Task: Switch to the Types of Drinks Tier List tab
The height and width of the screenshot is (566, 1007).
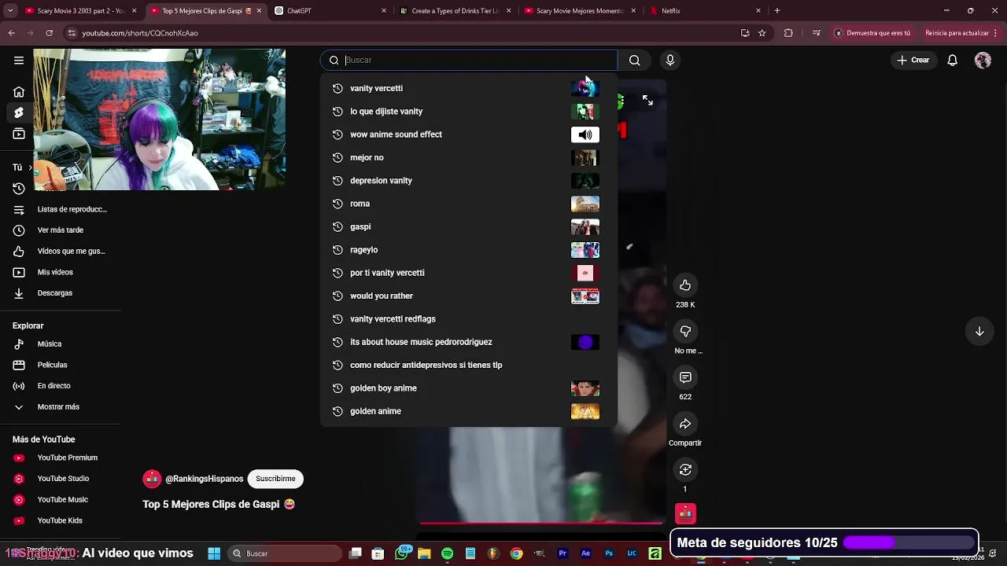Action: click(455, 11)
